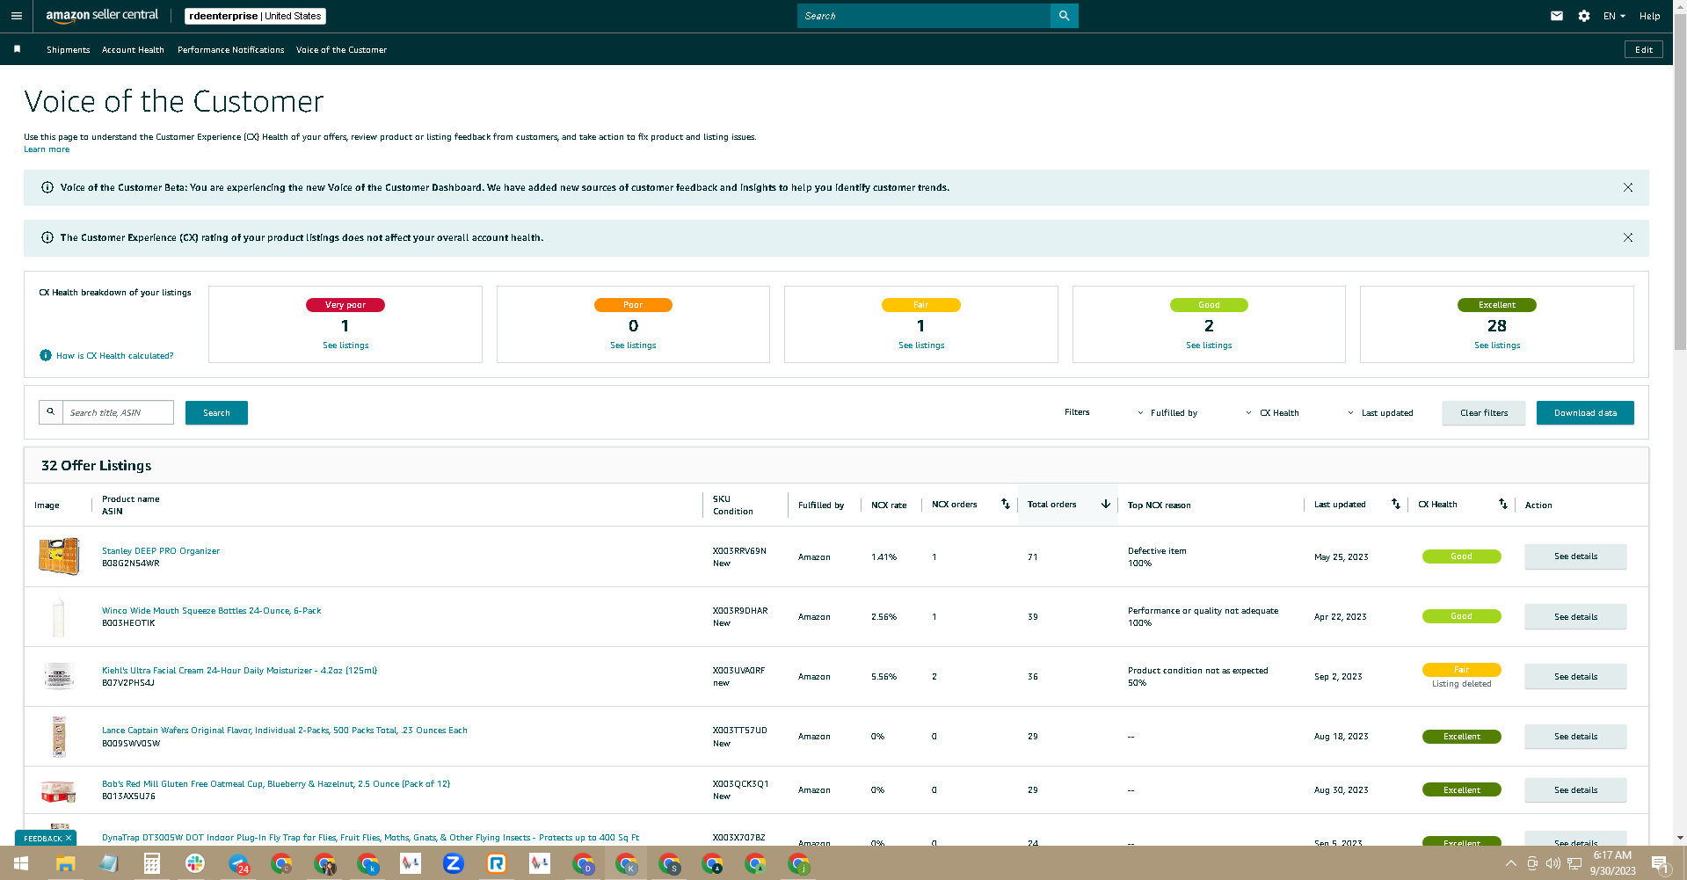The width and height of the screenshot is (1687, 880).
Task: Click the bookmark icon in navigation bar
Action: pos(17,49)
